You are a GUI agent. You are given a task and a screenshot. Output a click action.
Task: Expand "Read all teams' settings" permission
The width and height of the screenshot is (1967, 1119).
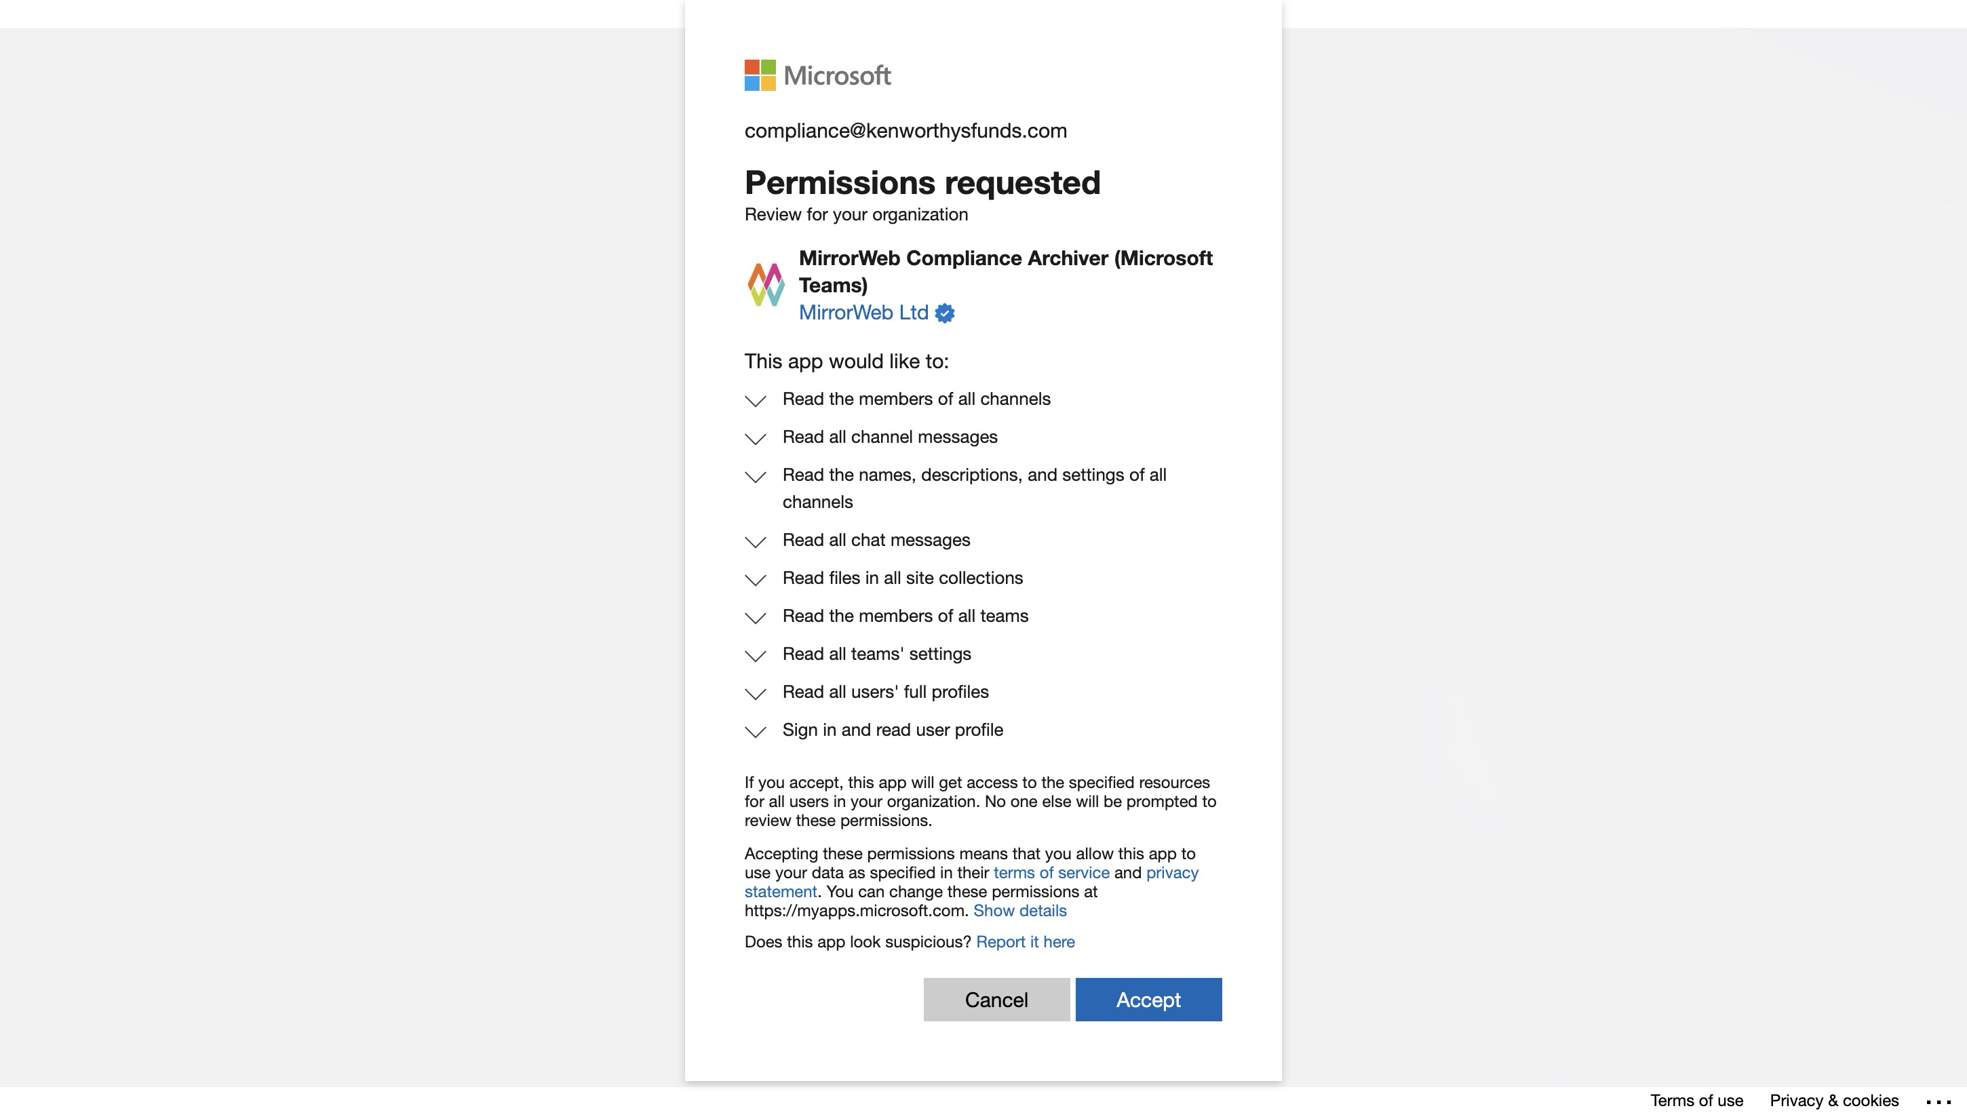(x=756, y=656)
